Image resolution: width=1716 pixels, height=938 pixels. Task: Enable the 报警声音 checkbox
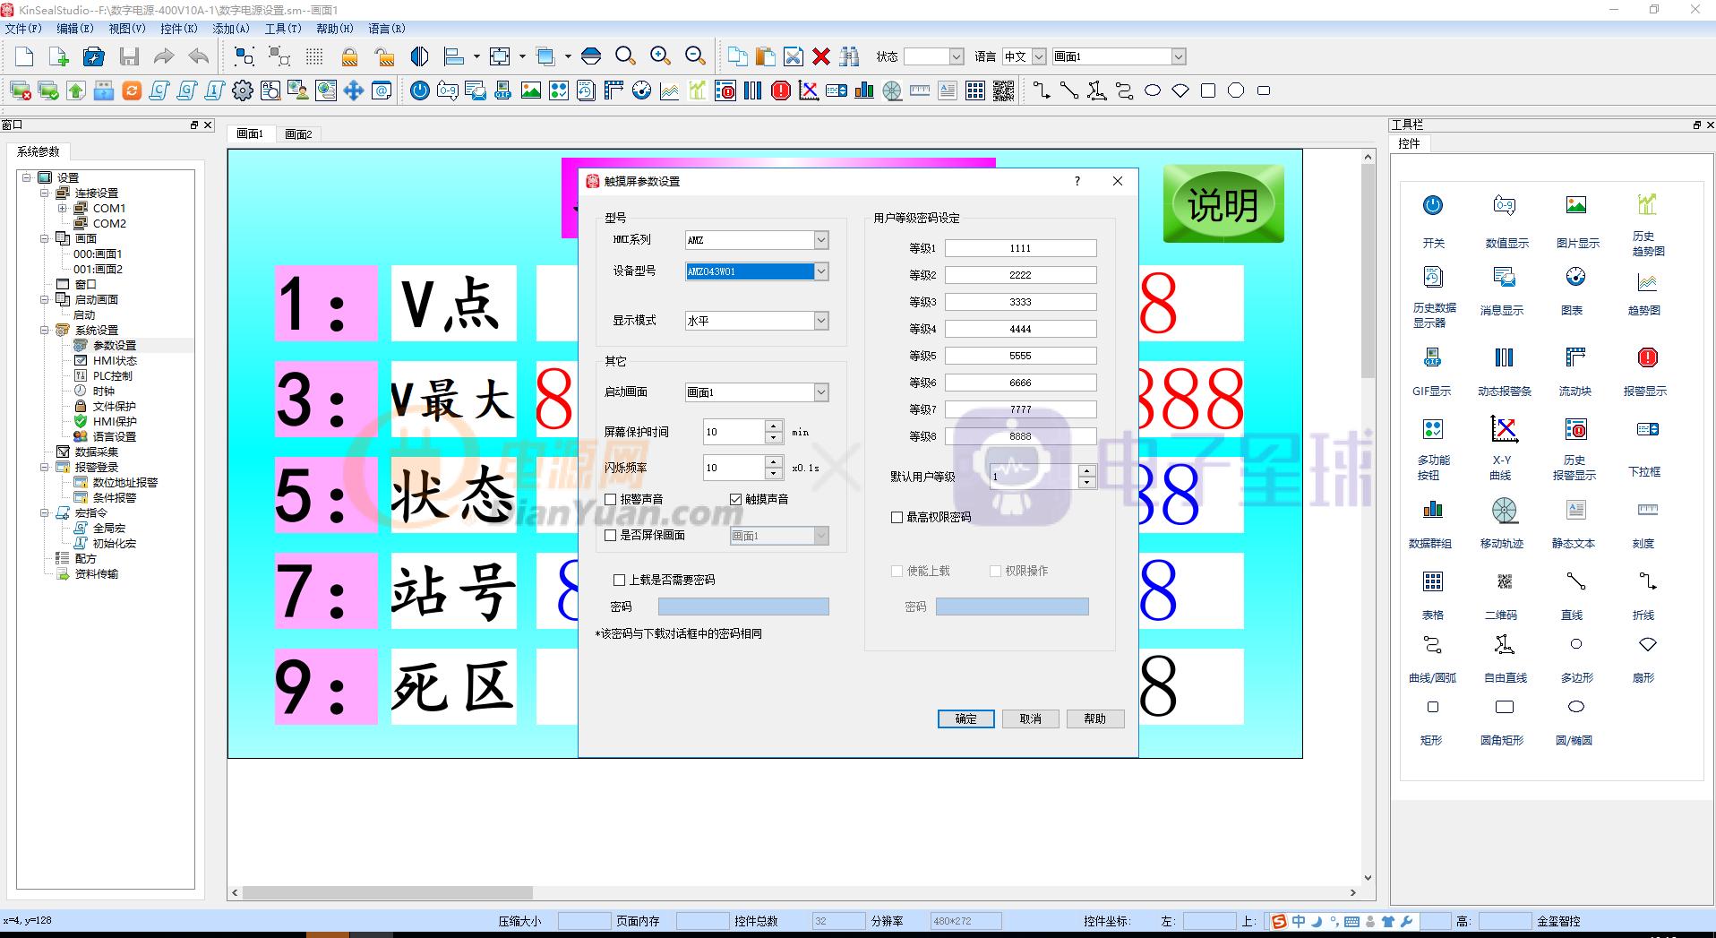point(612,499)
